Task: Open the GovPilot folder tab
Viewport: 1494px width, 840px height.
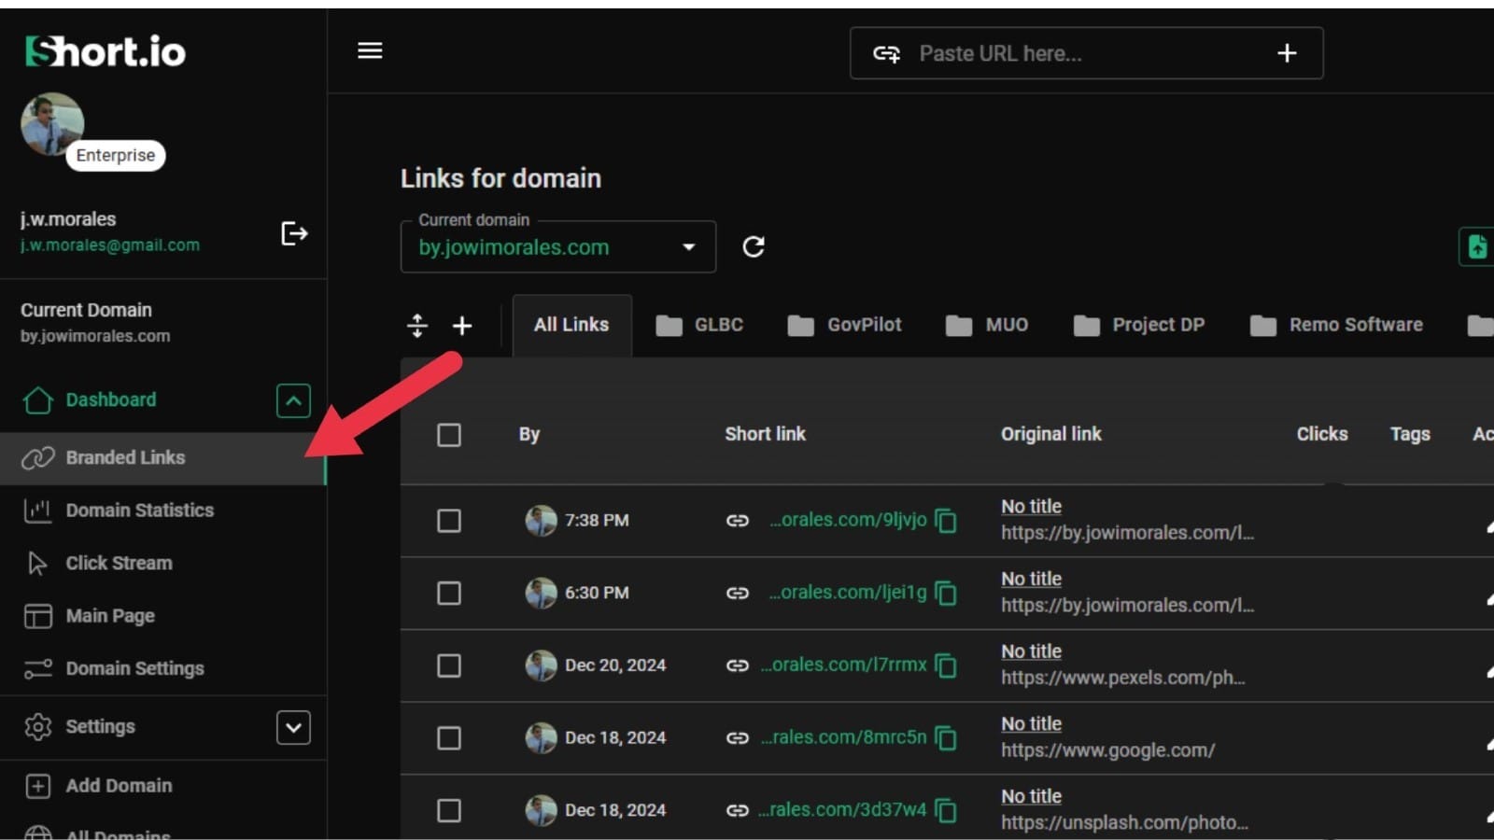Action: point(845,325)
